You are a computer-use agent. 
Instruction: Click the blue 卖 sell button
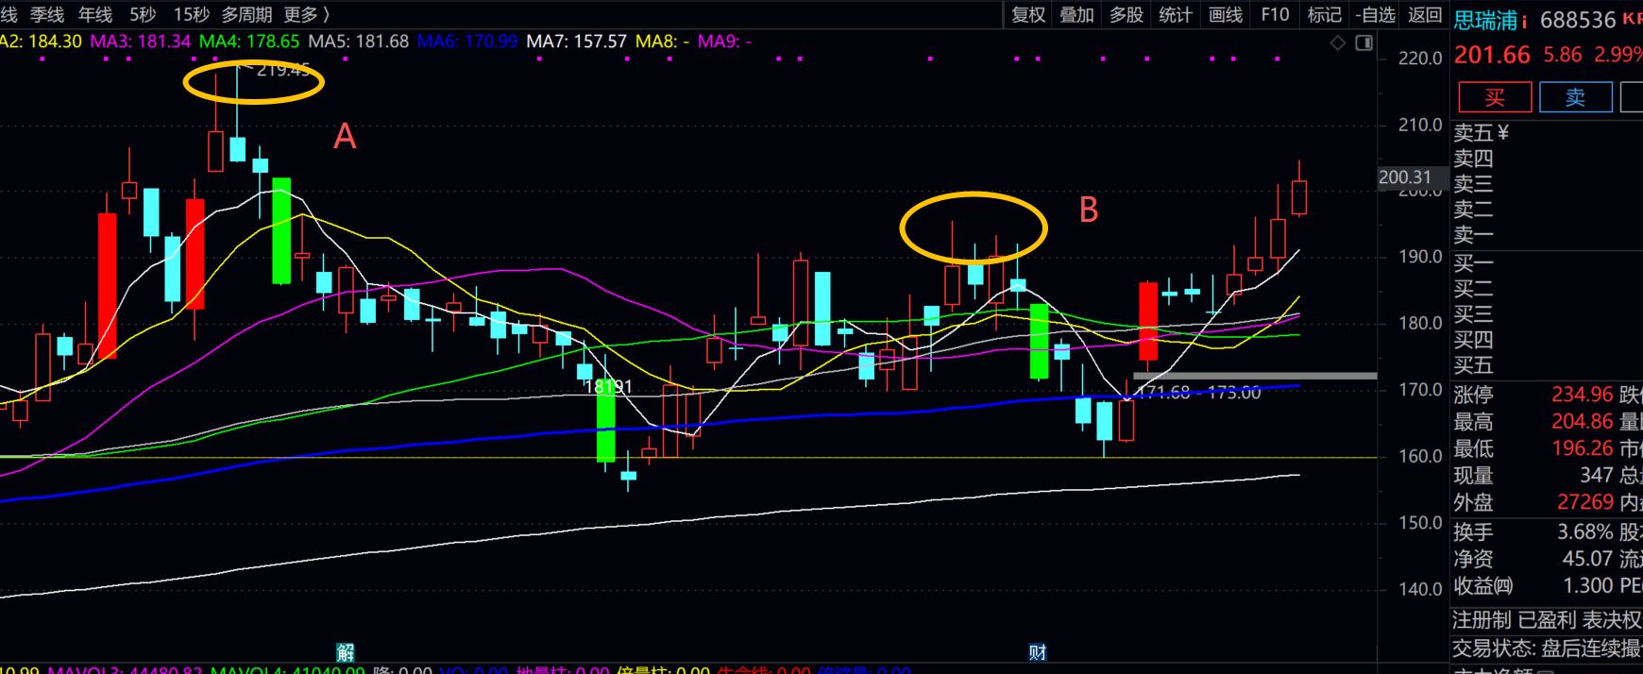tap(1575, 97)
